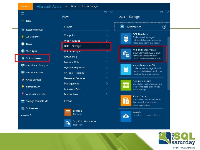
Task: Click the Data + Storage blade scrollbar
Action: (169, 63)
